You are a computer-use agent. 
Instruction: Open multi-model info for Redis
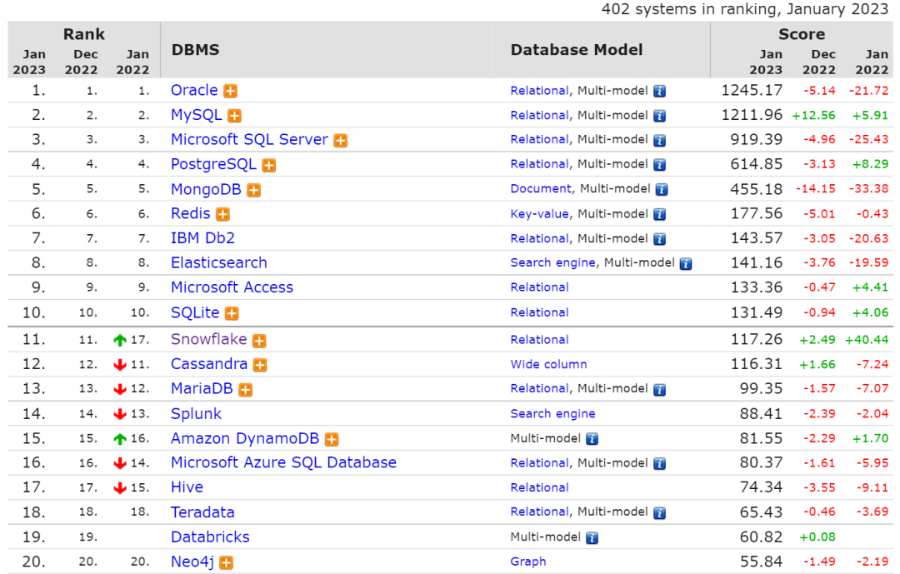pyautogui.click(x=662, y=214)
